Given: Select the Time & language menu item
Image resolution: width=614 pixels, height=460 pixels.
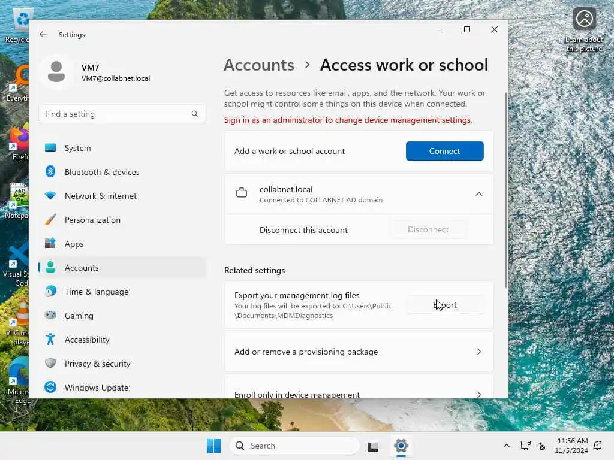Looking at the screenshot, I should [122, 292].
